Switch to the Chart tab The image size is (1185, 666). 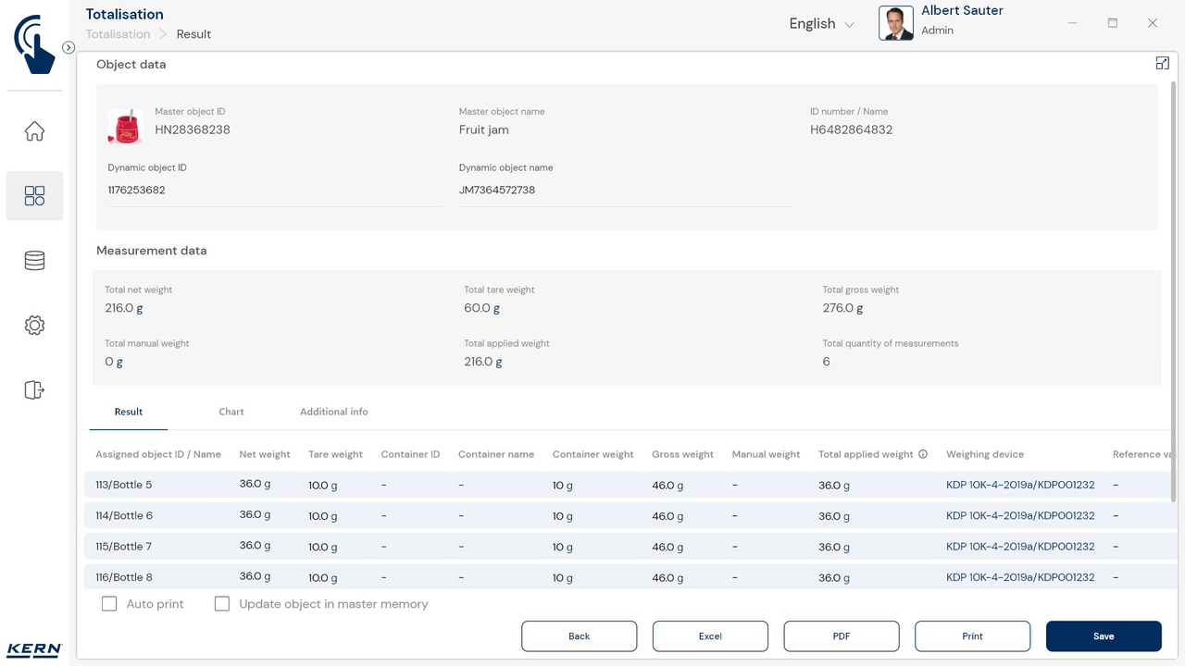pos(231,412)
